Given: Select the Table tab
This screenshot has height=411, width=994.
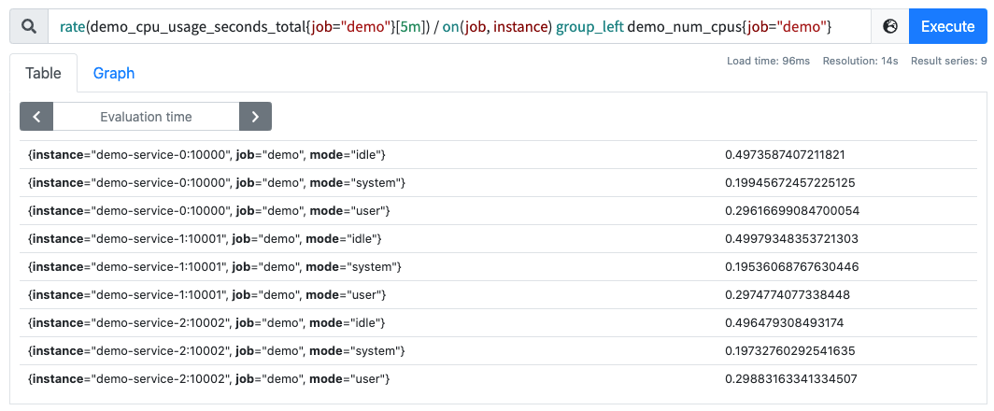Looking at the screenshot, I should point(43,73).
